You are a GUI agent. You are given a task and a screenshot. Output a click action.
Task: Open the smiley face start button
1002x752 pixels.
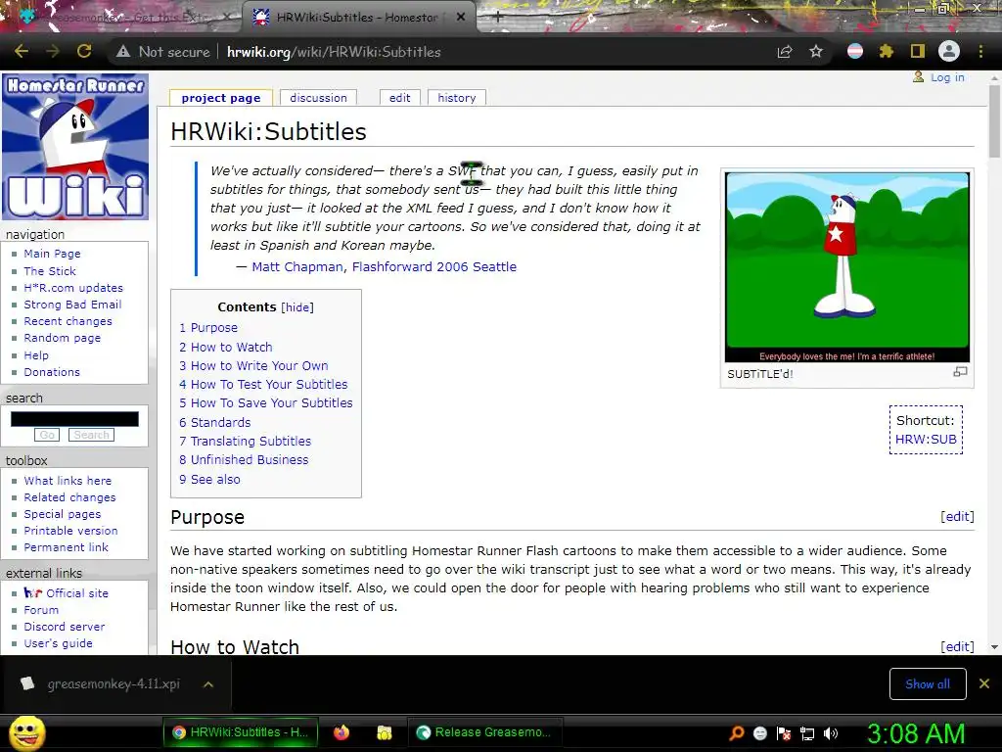[26, 732]
